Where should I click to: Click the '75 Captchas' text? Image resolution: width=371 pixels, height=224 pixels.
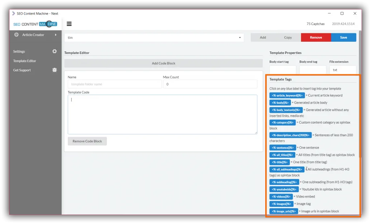[x=316, y=24]
